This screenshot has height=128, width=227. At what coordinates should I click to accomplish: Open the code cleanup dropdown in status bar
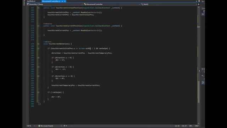coord(66,126)
